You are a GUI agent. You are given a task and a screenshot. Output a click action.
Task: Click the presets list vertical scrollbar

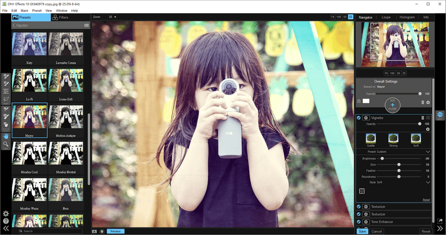coord(89,149)
